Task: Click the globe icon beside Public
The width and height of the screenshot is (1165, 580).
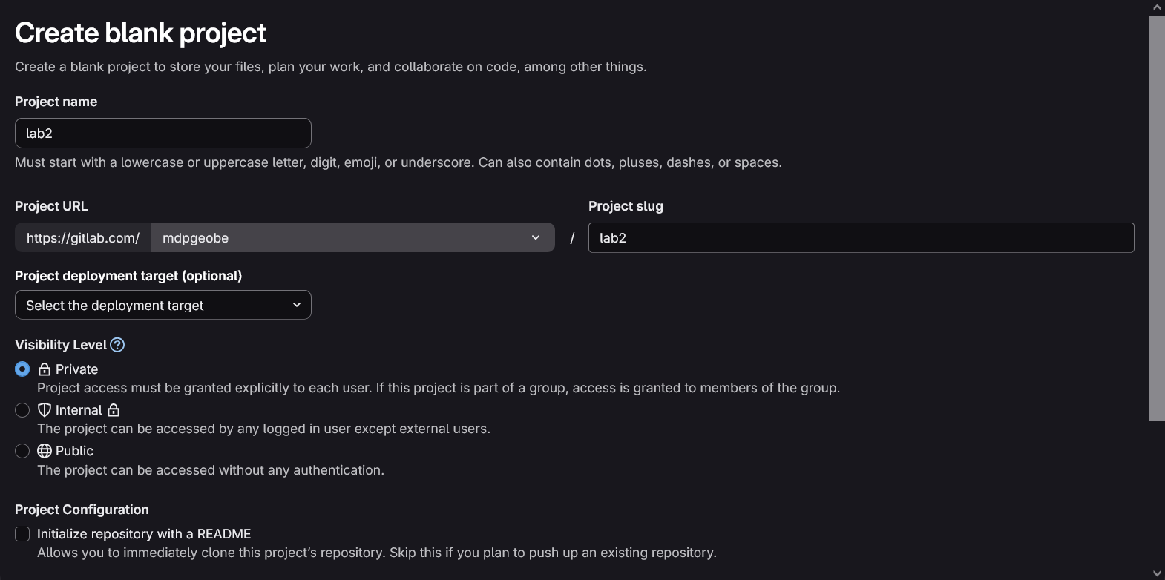Action: [x=45, y=451]
